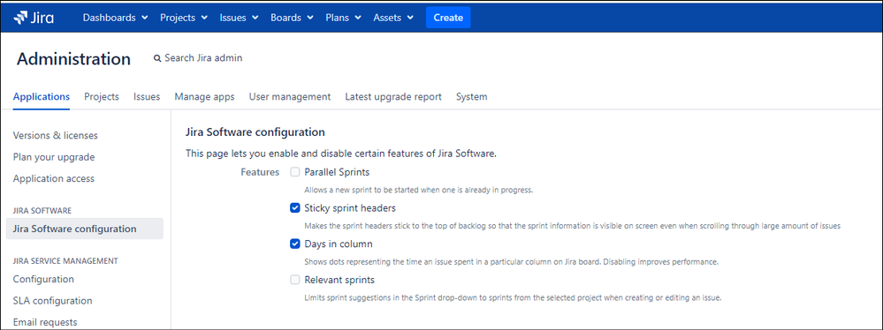The height and width of the screenshot is (330, 883).
Task: Open Email requests in sidebar
Action: 45,322
